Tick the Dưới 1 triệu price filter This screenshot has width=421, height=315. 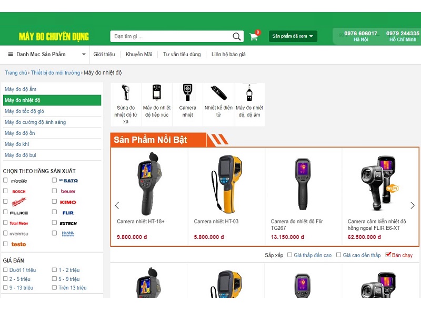5,270
